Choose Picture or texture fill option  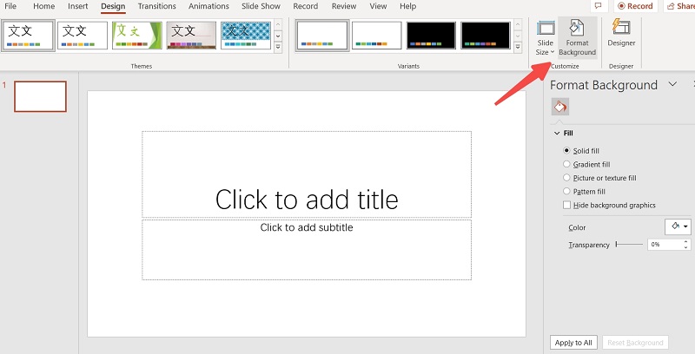click(x=567, y=178)
